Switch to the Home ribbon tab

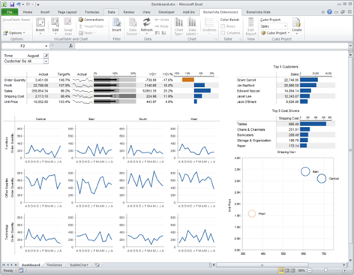(28, 12)
